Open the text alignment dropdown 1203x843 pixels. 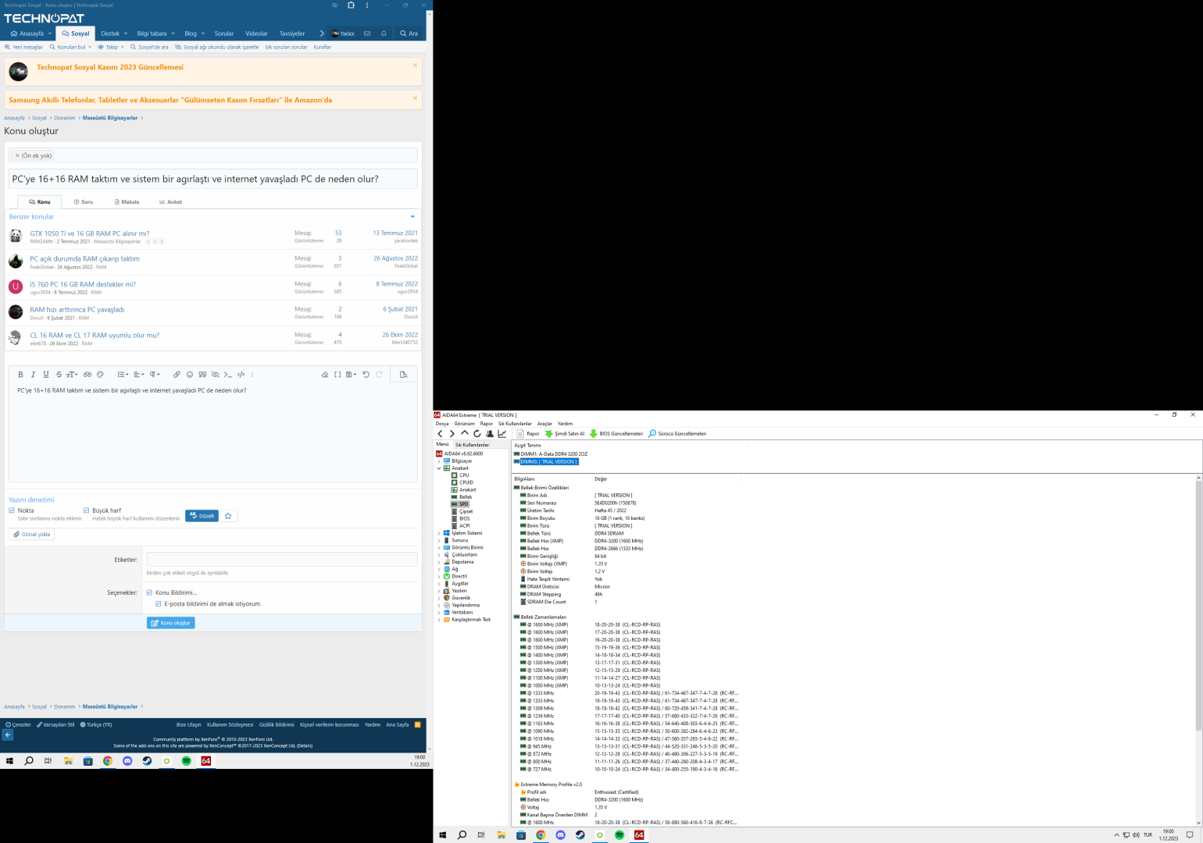pos(138,375)
